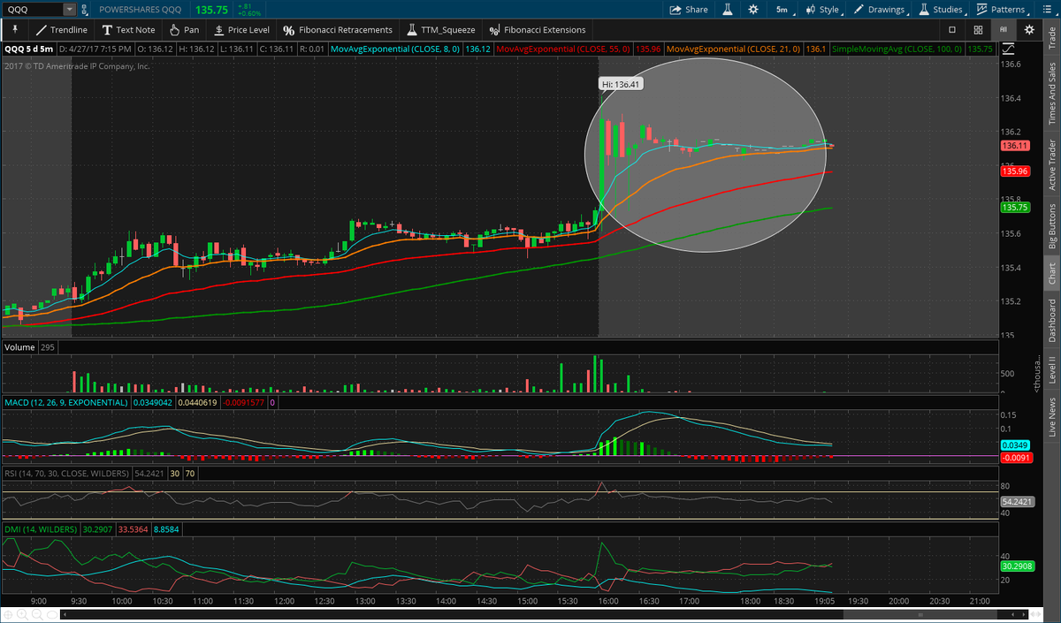Select the Price Level drawing tool
This screenshot has height=623, width=1061.
[x=242, y=29]
